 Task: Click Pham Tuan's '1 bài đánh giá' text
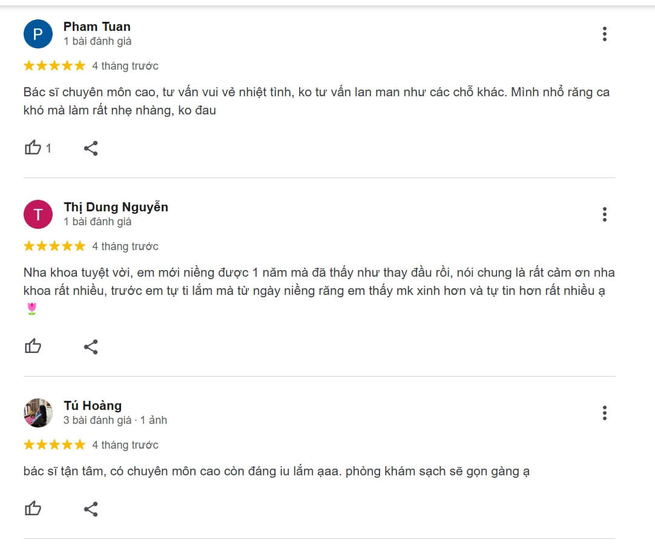(97, 41)
